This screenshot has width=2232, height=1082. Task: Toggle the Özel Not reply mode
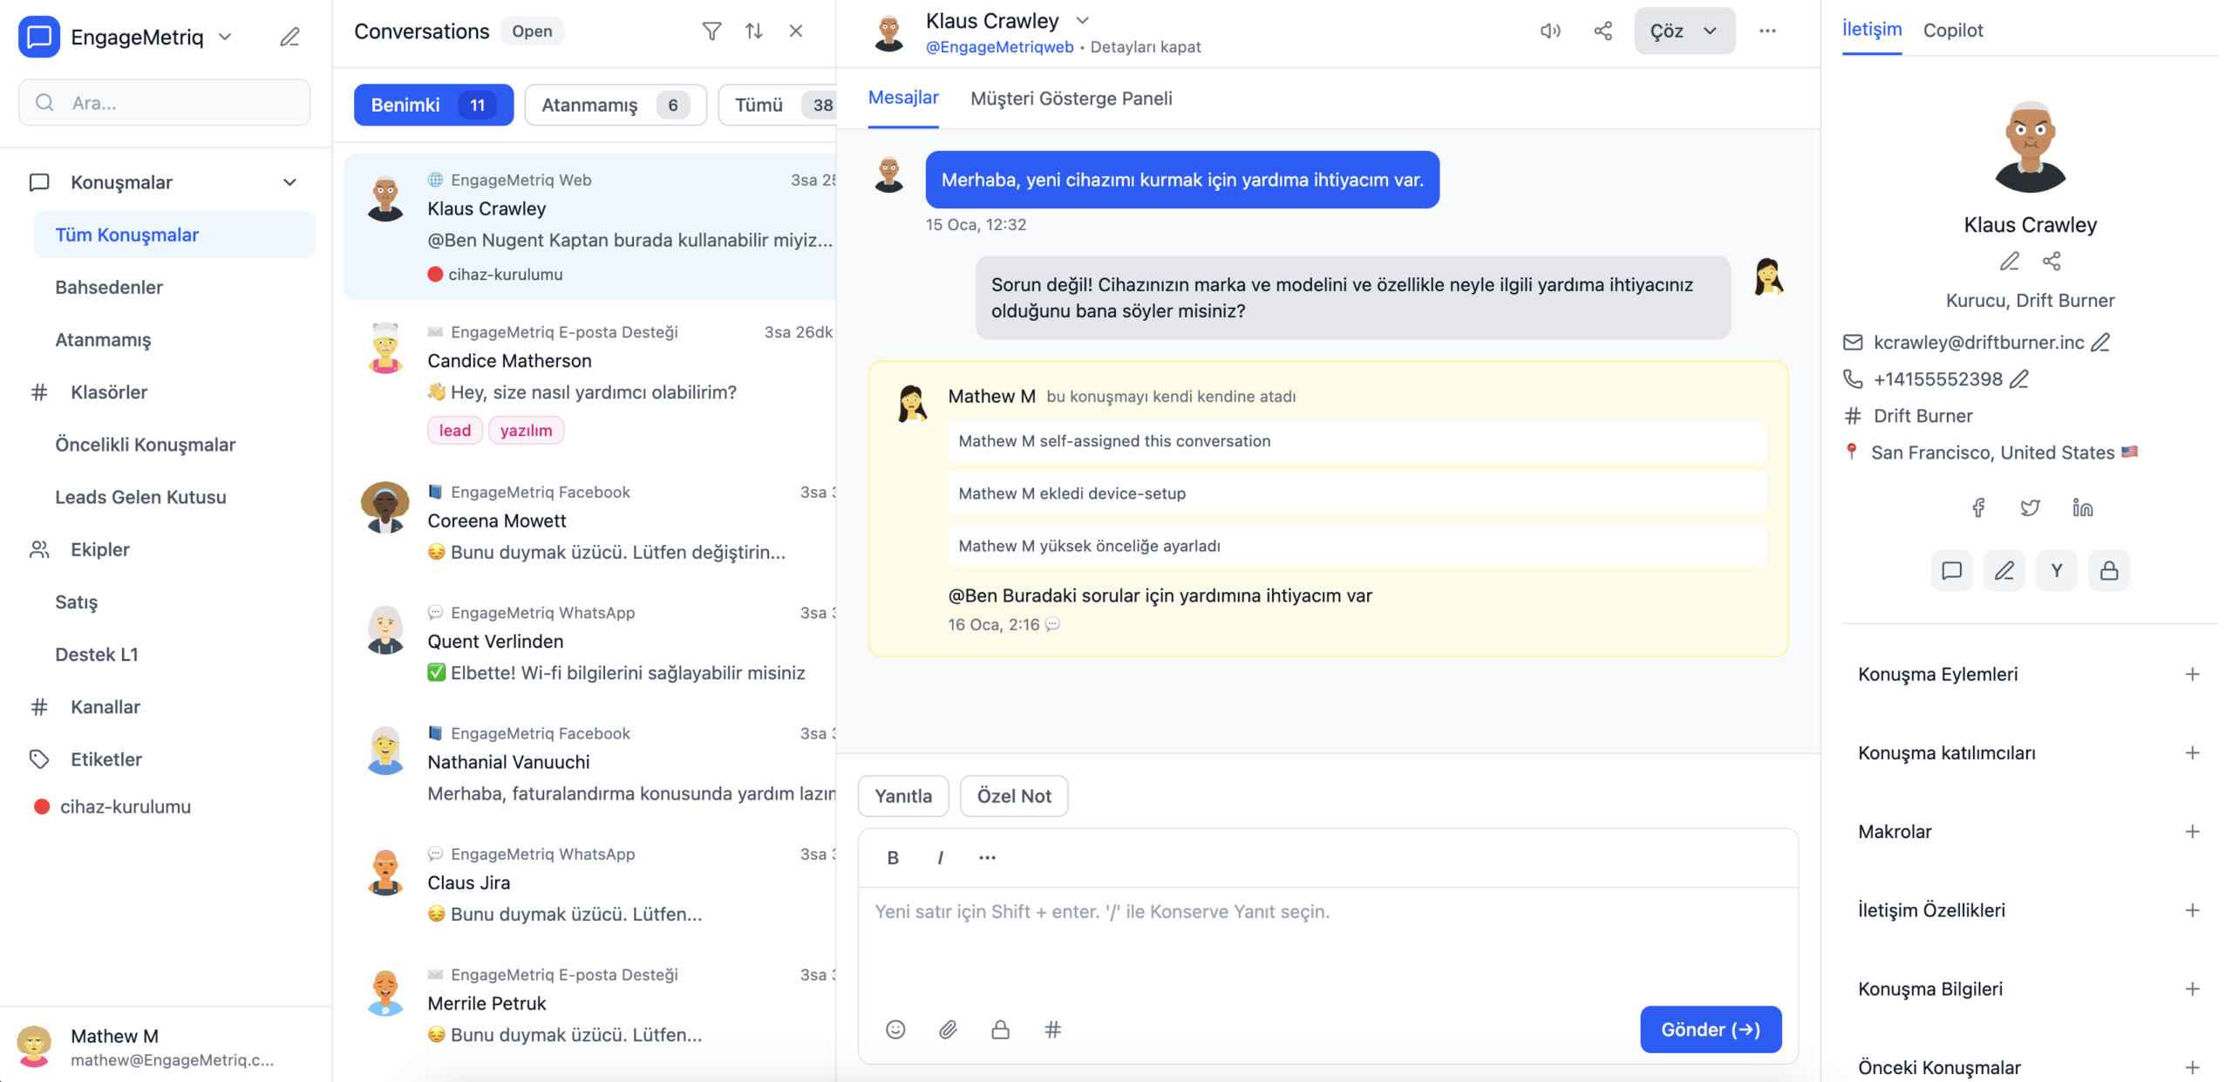[x=1013, y=796]
